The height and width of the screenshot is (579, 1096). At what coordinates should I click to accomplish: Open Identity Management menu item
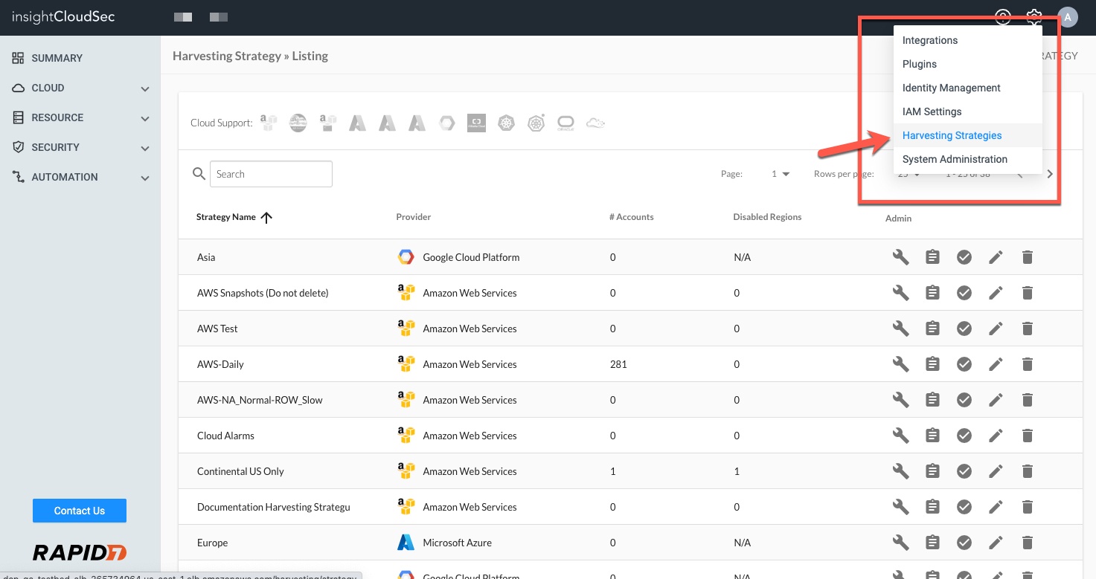pos(967,88)
